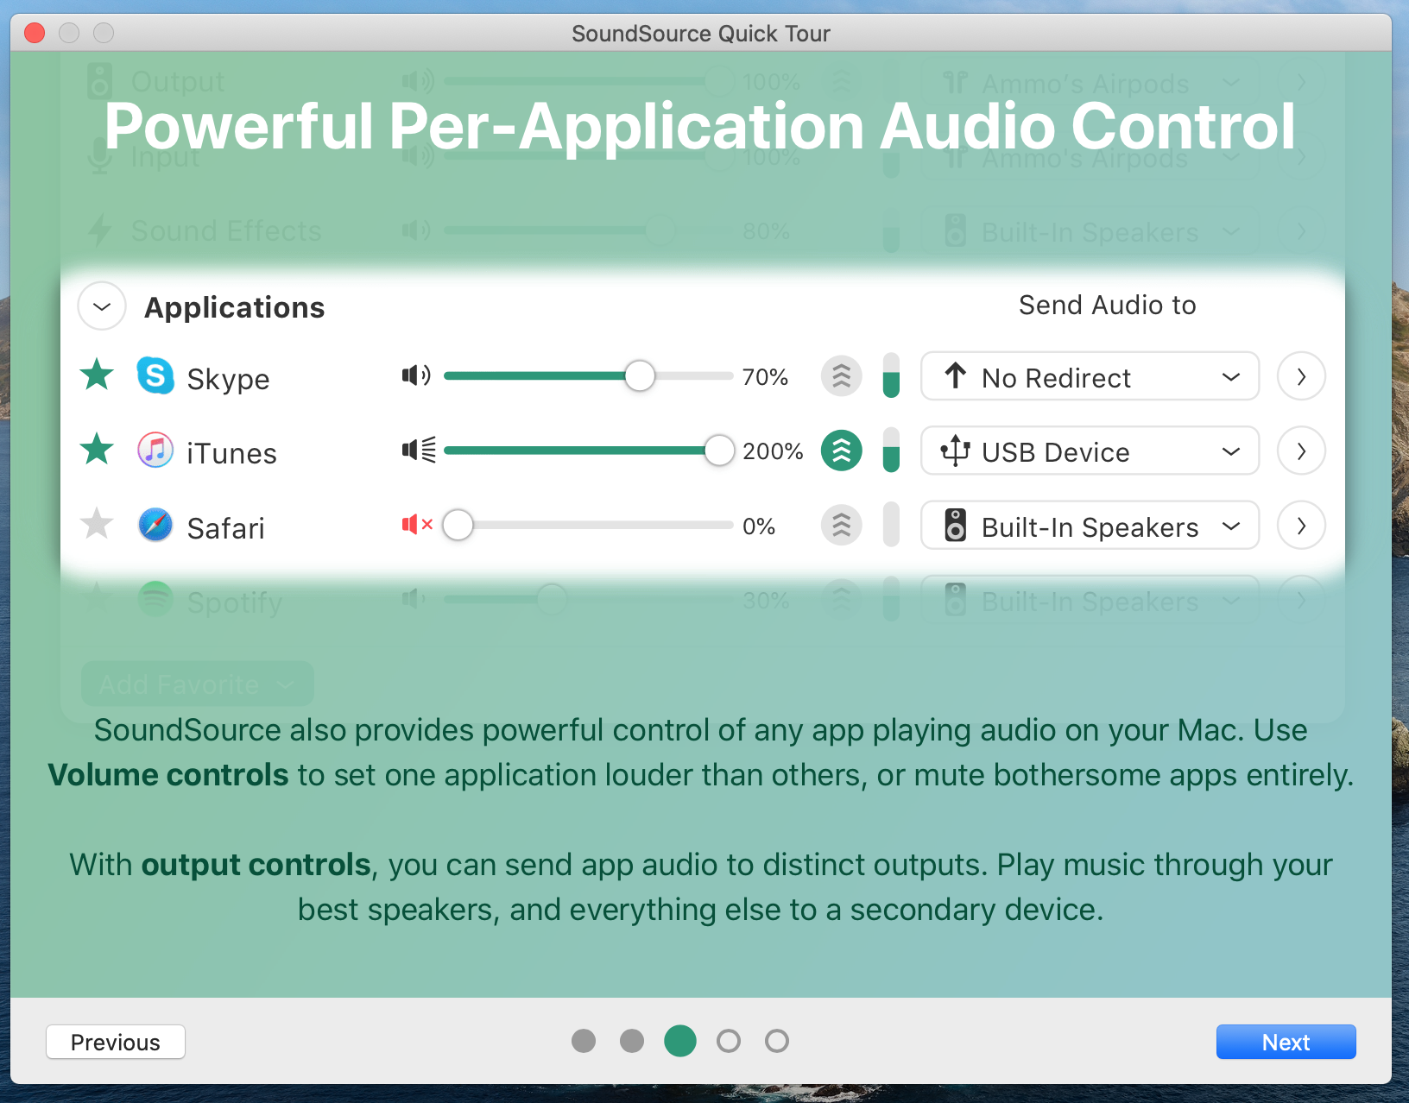Open Safari Built-In Speakers dropdown
The width and height of the screenshot is (1409, 1103).
pos(1090,524)
